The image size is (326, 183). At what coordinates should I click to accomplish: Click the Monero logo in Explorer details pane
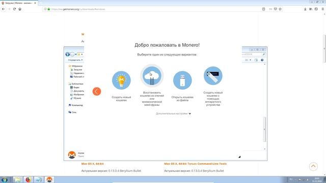pyautogui.click(x=72, y=155)
